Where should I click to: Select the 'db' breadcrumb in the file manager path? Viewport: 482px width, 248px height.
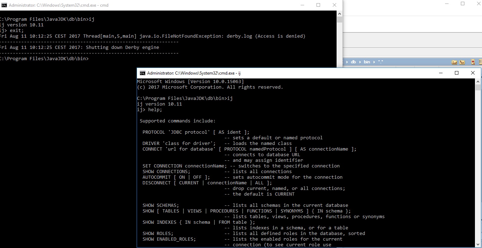pyautogui.click(x=353, y=62)
